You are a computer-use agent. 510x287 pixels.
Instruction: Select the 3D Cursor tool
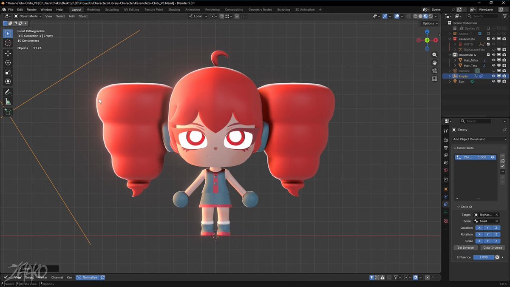8,43
